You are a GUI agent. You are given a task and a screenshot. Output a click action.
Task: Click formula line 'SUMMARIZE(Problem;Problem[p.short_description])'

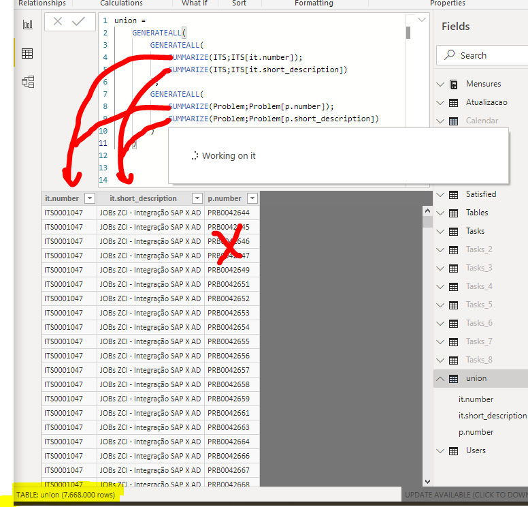(274, 119)
